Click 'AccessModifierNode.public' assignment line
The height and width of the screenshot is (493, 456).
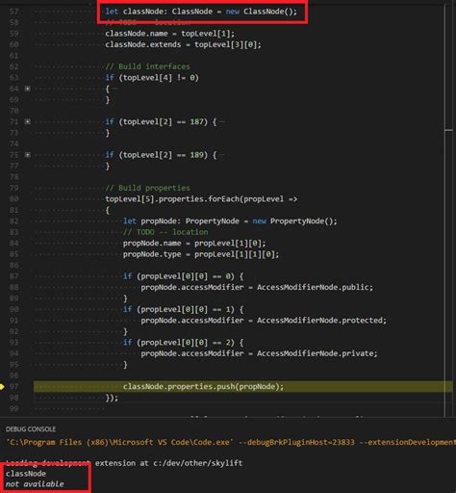(257, 287)
